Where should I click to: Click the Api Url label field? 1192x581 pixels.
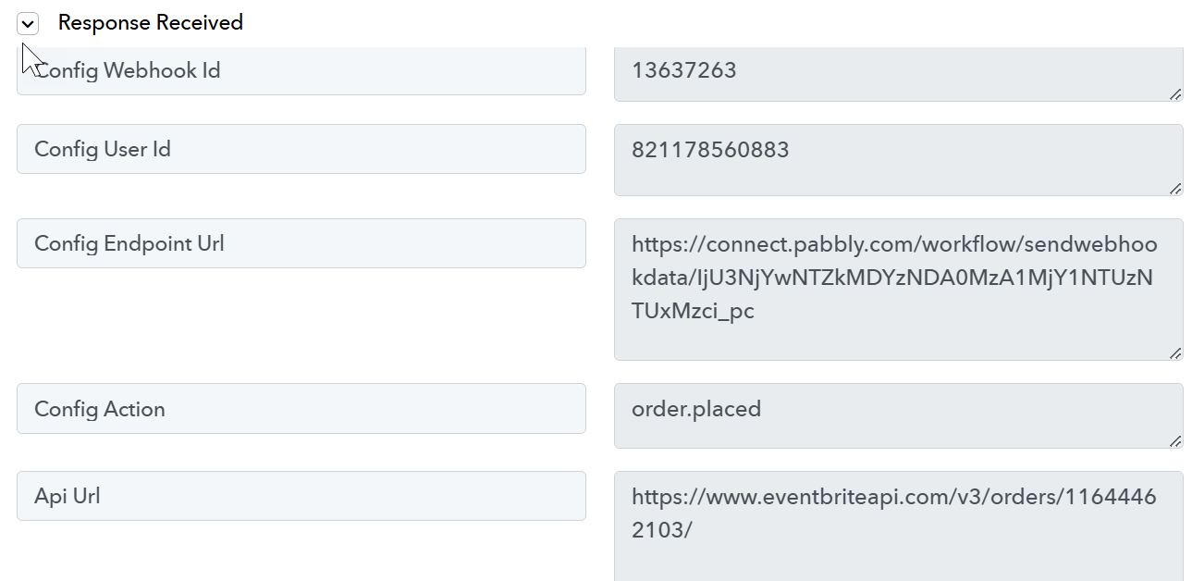[x=301, y=496]
